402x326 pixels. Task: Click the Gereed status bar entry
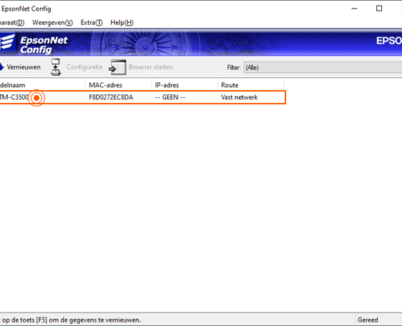[x=368, y=320]
